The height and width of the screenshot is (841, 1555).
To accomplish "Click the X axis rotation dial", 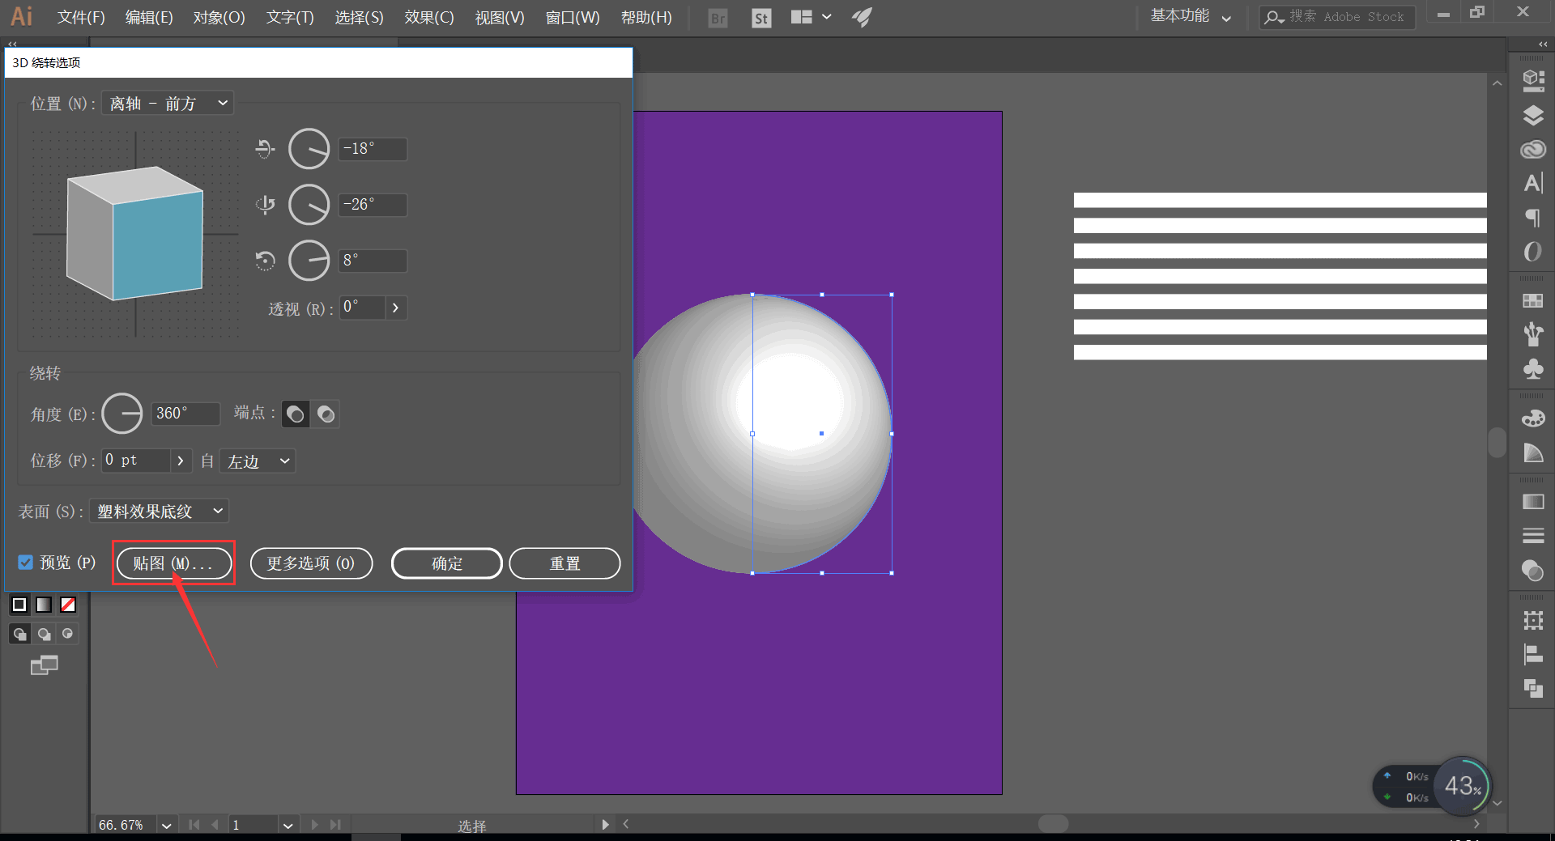I will (x=309, y=149).
